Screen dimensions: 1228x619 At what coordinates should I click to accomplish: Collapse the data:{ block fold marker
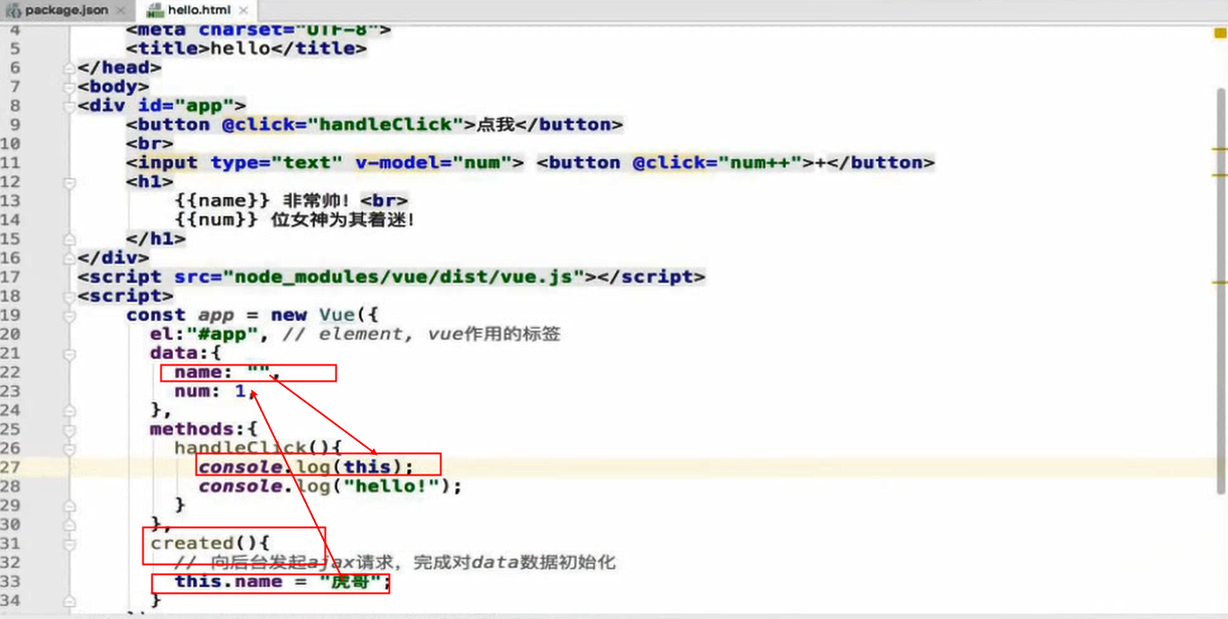coord(69,353)
